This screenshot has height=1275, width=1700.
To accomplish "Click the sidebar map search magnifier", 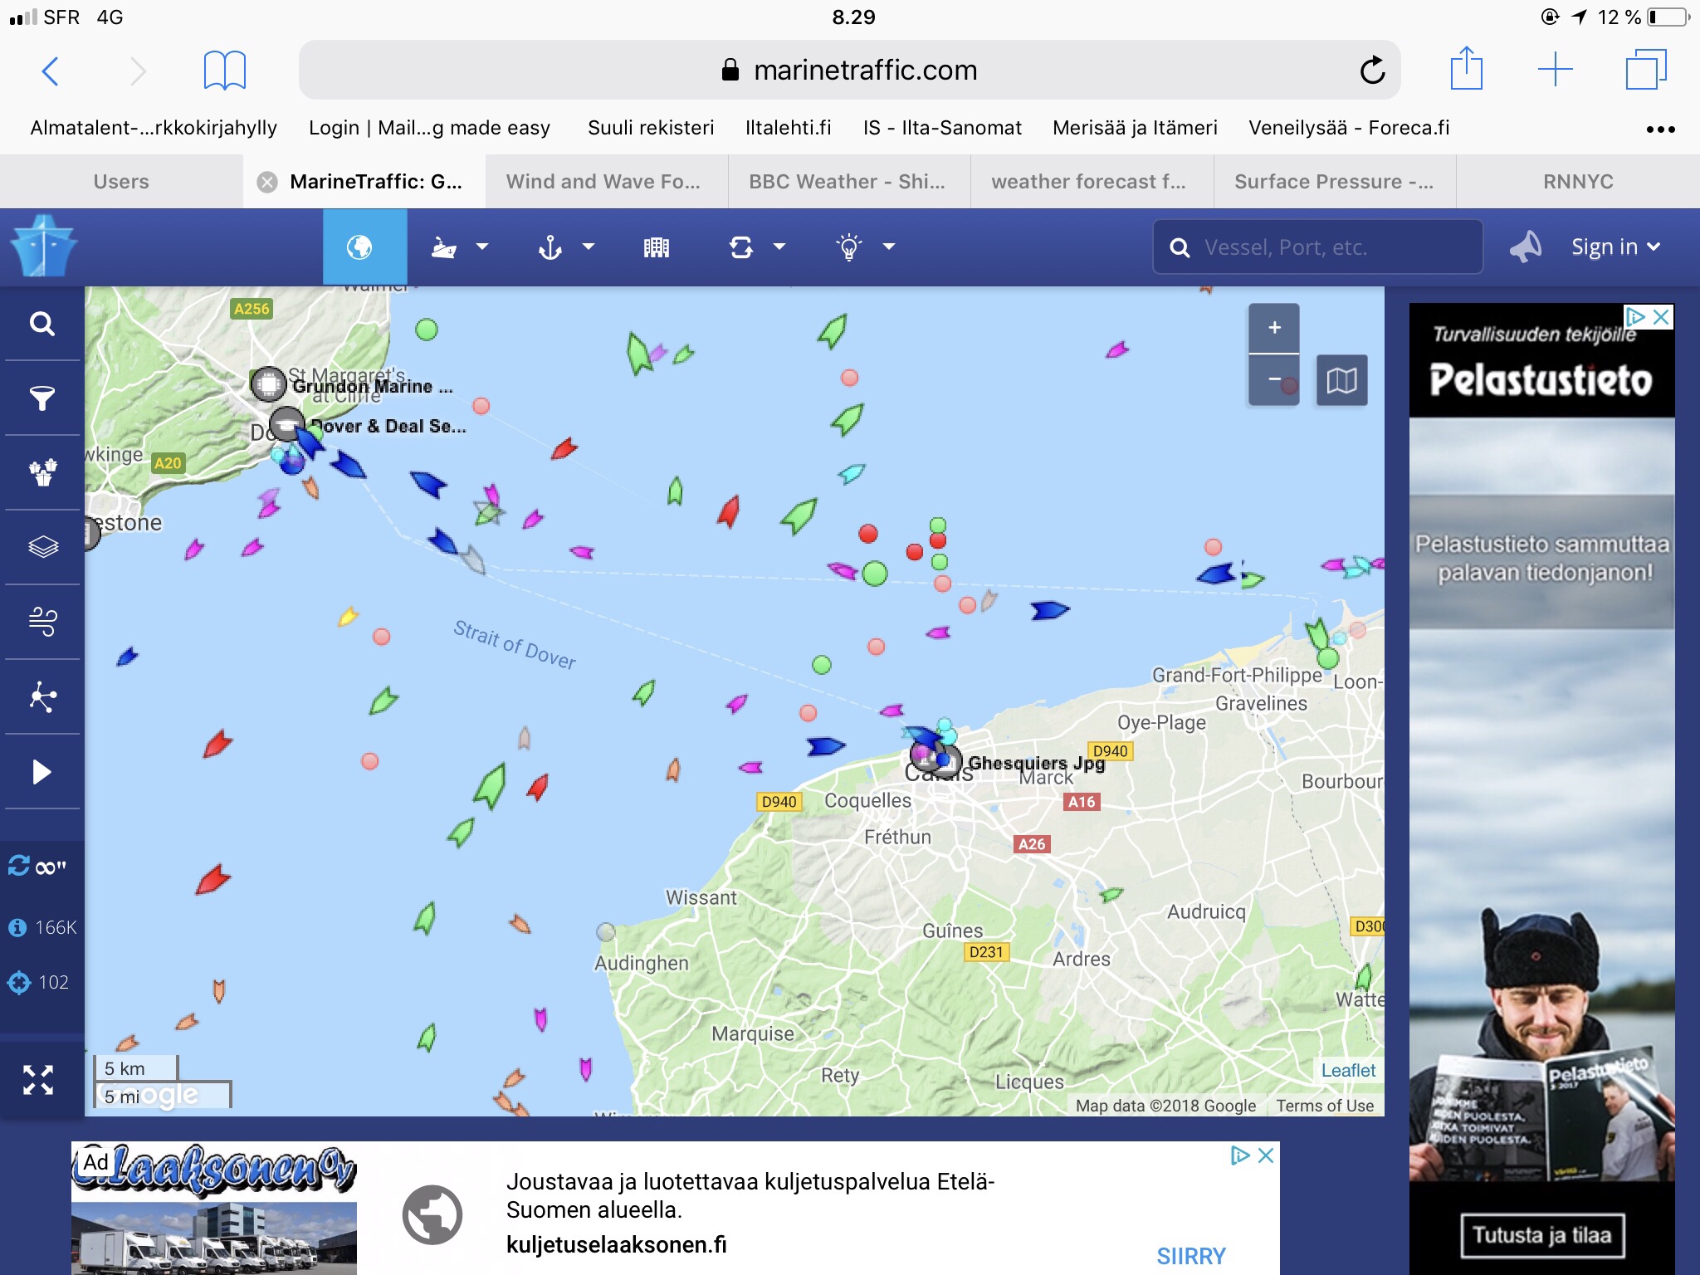I will coord(42,324).
